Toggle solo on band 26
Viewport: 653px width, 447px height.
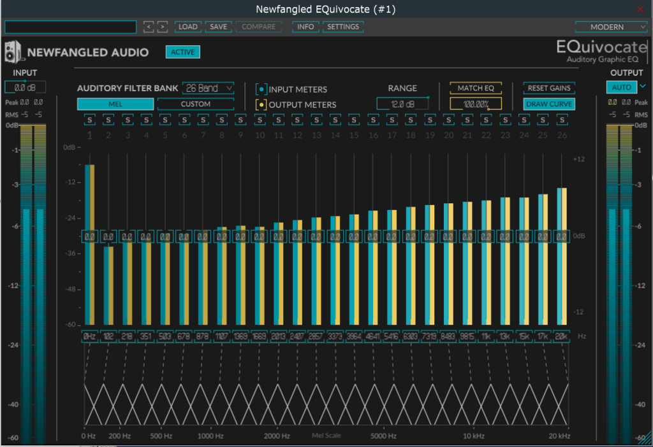pyautogui.click(x=562, y=120)
